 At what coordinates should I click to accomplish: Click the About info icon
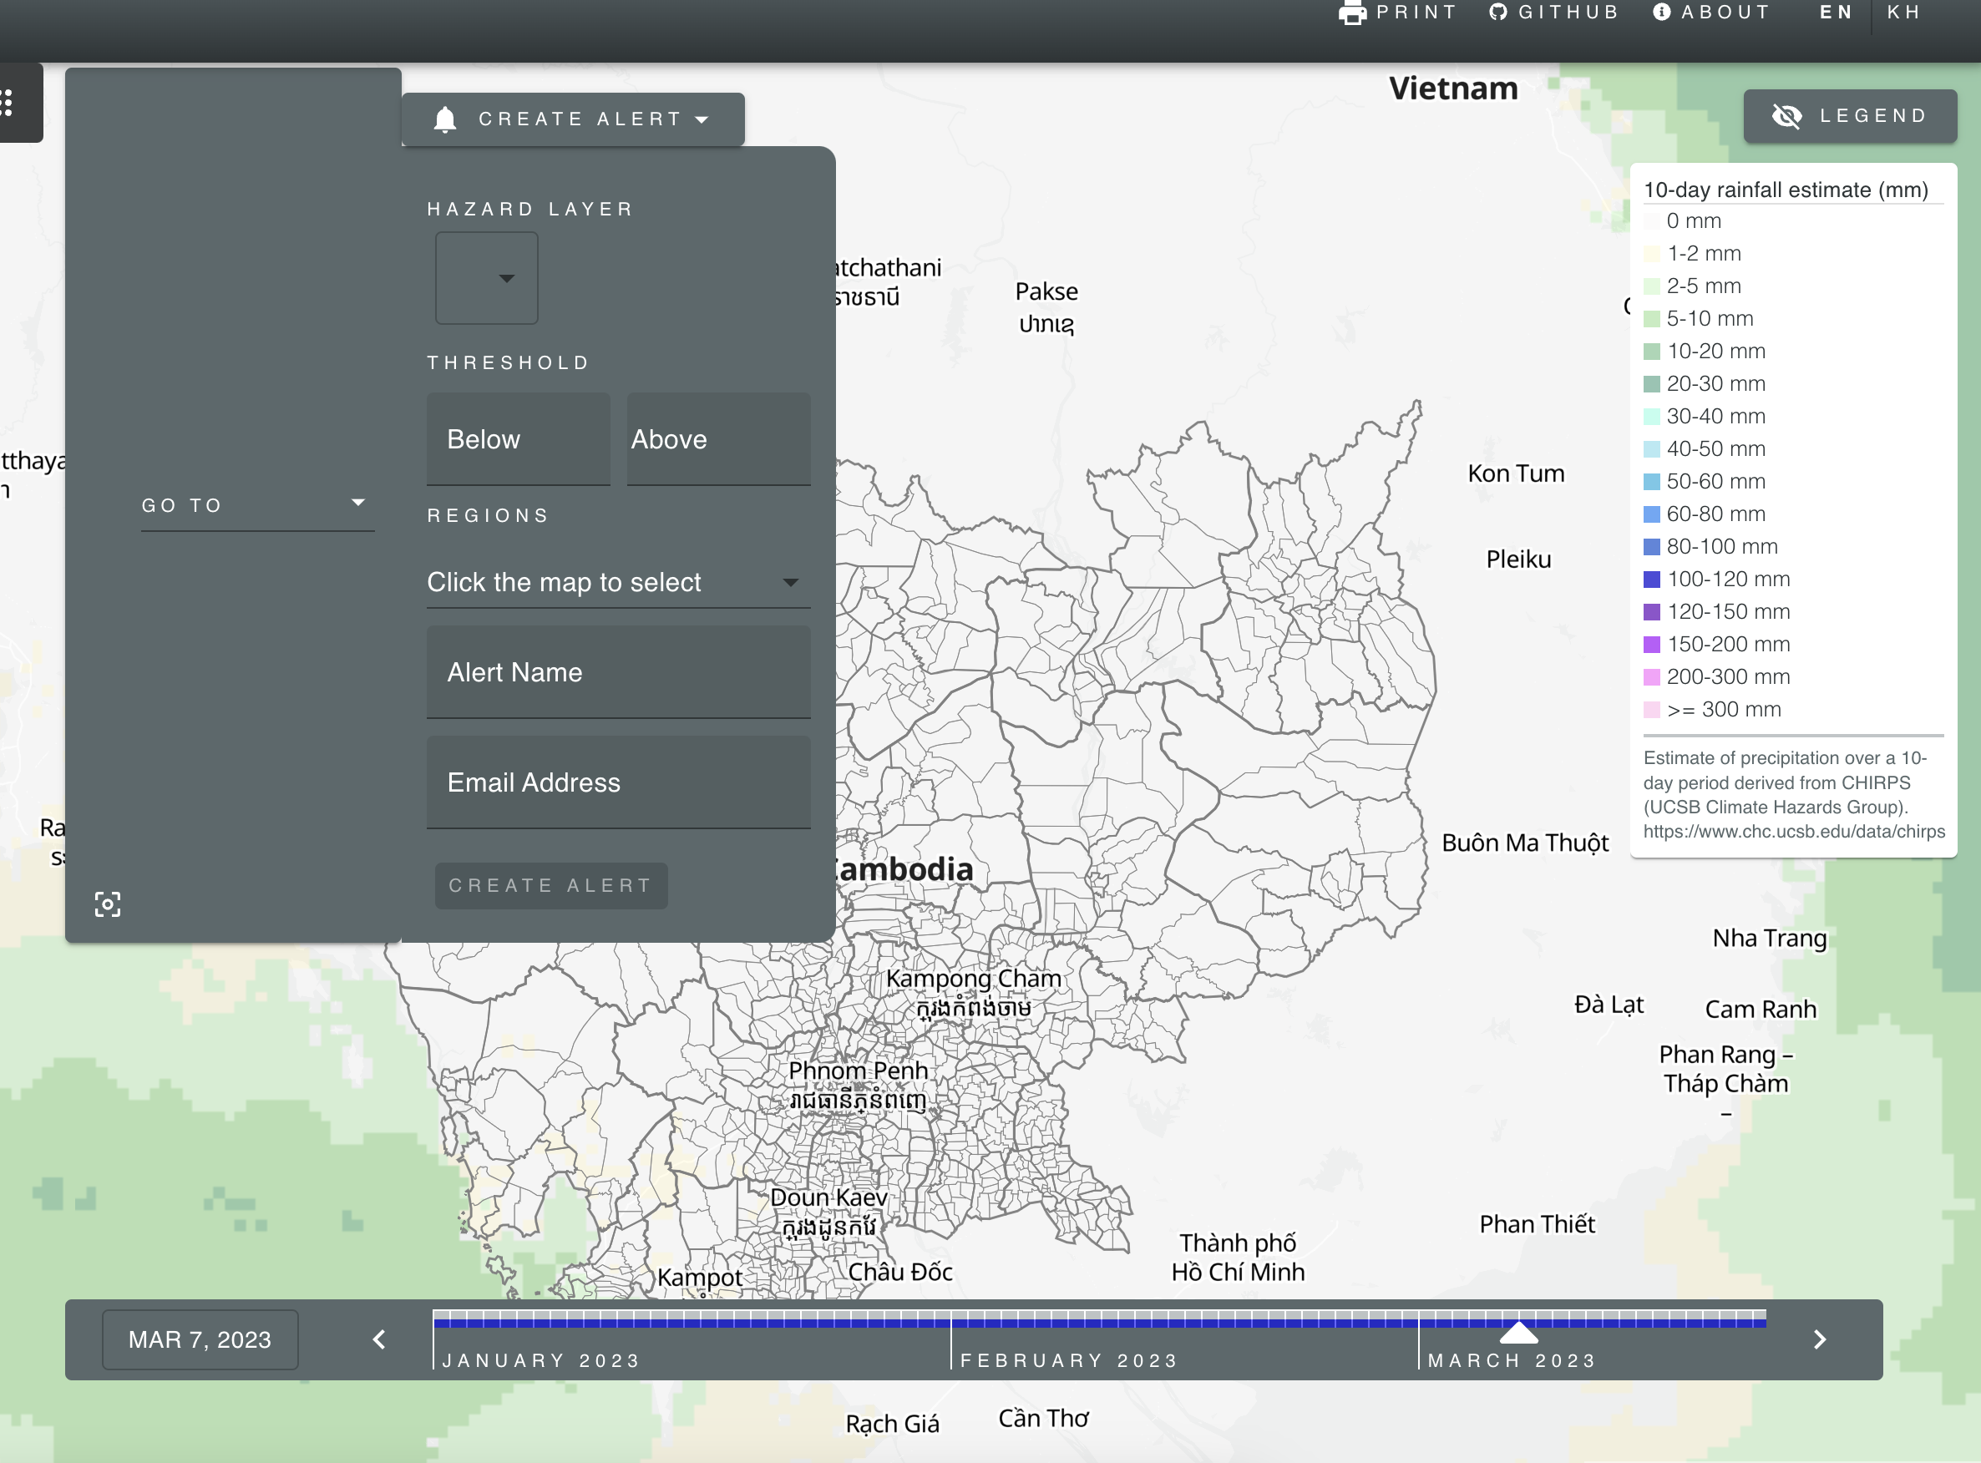1662,13
